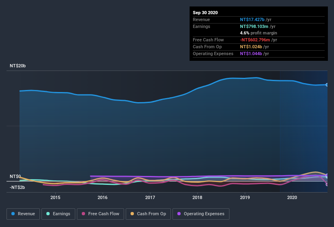Image resolution: width=334 pixels, height=227 pixels.
Task: Select the 2018 x-axis label
Action: (197, 197)
